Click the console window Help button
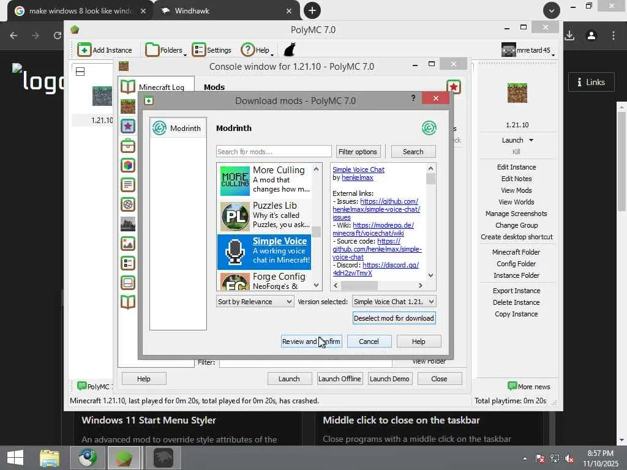 click(143, 379)
